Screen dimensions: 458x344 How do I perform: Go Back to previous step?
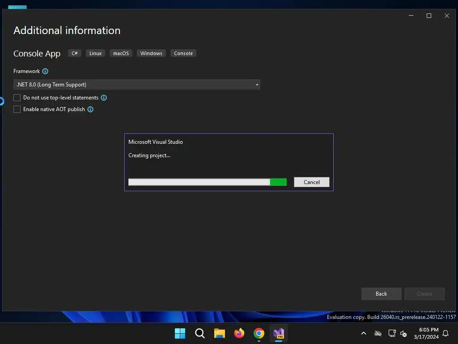click(381, 294)
